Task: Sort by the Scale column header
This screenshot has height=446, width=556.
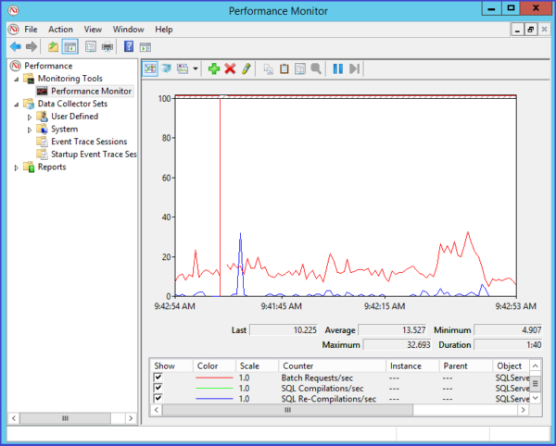Action: (x=257, y=365)
